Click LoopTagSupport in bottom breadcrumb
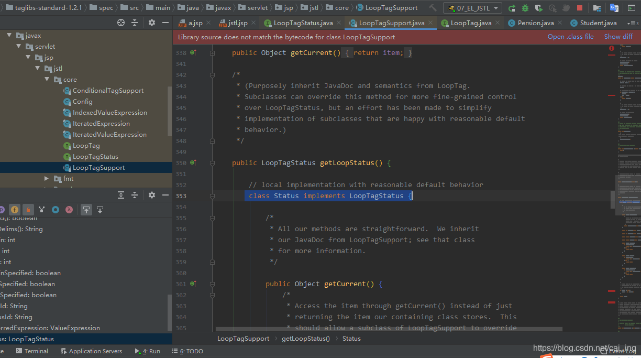This screenshot has width=641, height=358. coord(243,339)
